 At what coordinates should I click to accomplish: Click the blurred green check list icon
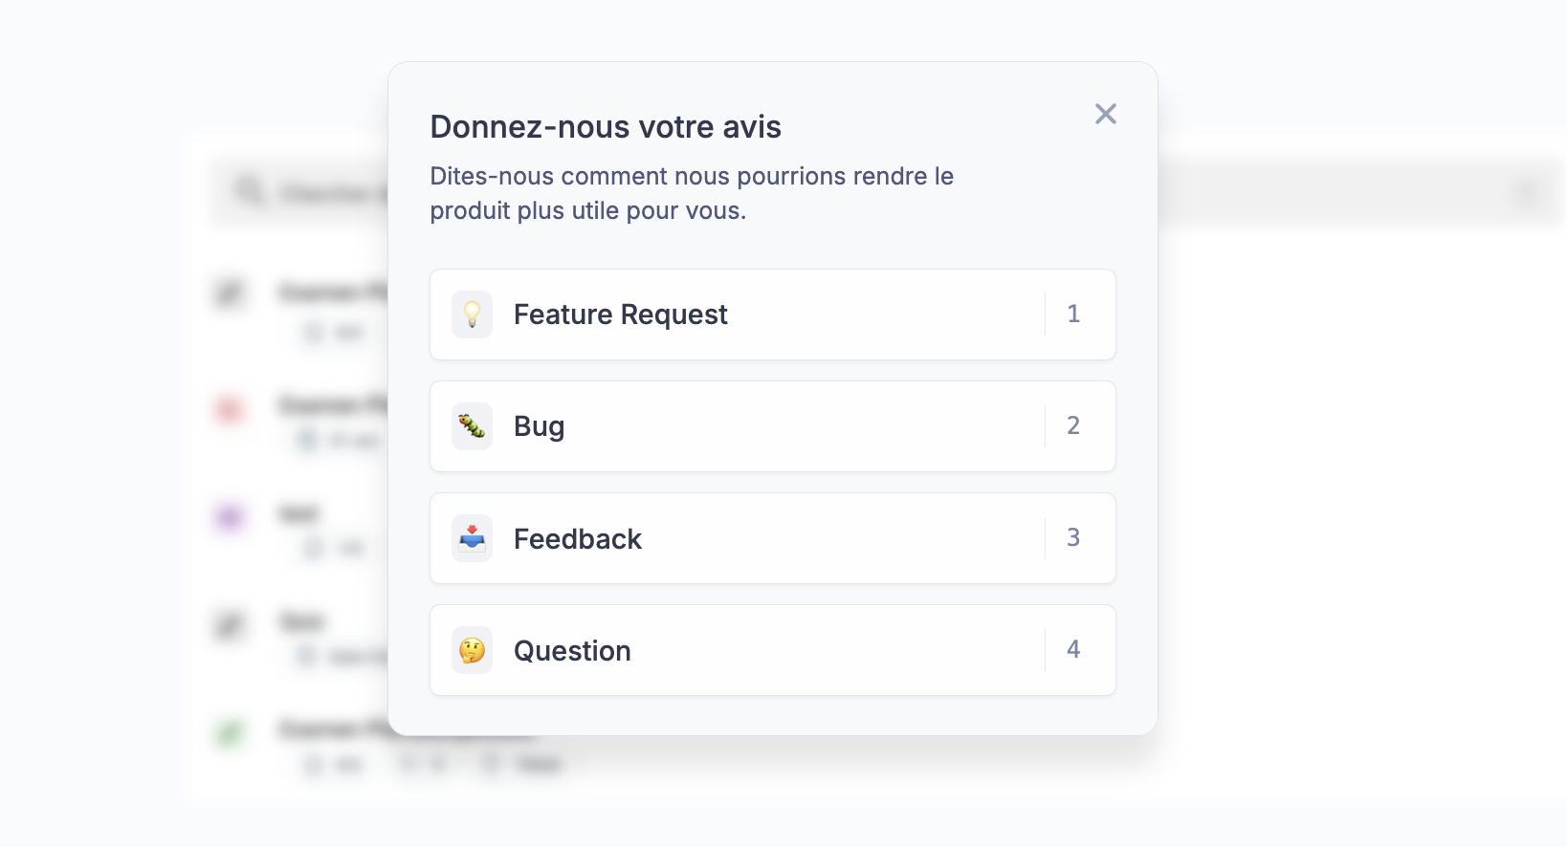pos(230,733)
